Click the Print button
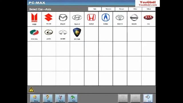 tap(73, 98)
